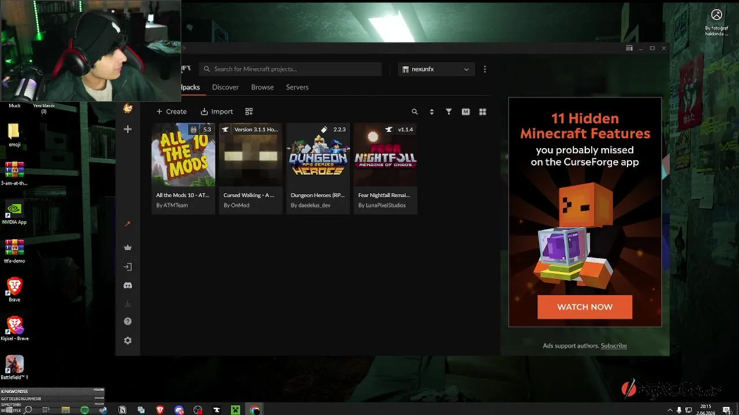Open Dungeon Heroes modpack thumbnail
Viewport: 739px width, 415px height.
(x=318, y=154)
